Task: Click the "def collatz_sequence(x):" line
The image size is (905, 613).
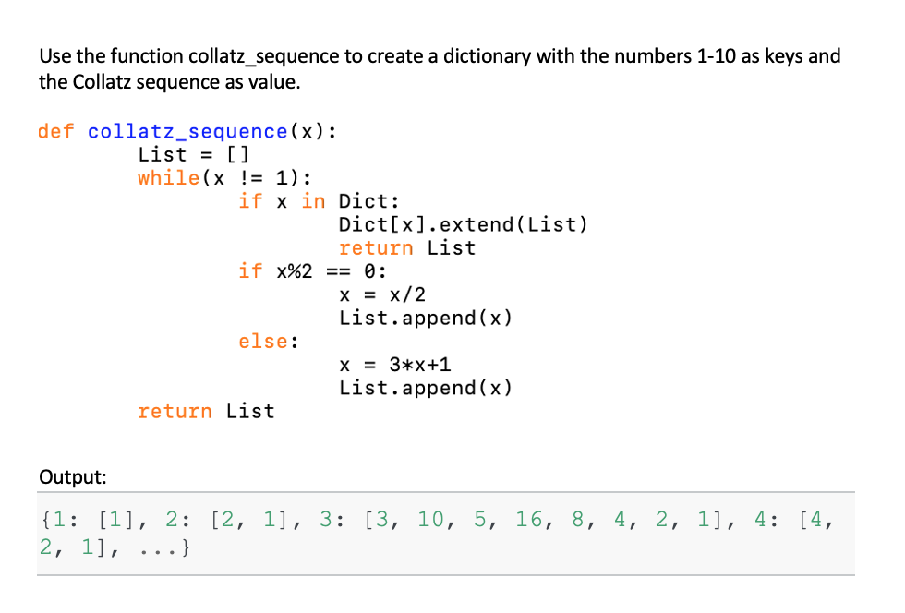Action: click(187, 132)
